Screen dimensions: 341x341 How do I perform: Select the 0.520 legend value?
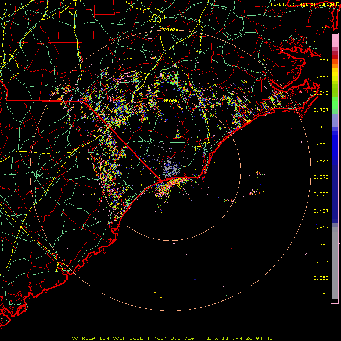[x=321, y=194]
